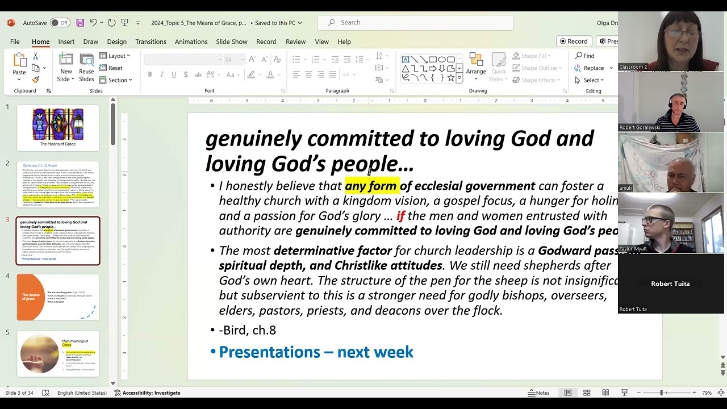The width and height of the screenshot is (727, 409).
Task: Click Increase Font Size icon
Action: [x=252, y=59]
